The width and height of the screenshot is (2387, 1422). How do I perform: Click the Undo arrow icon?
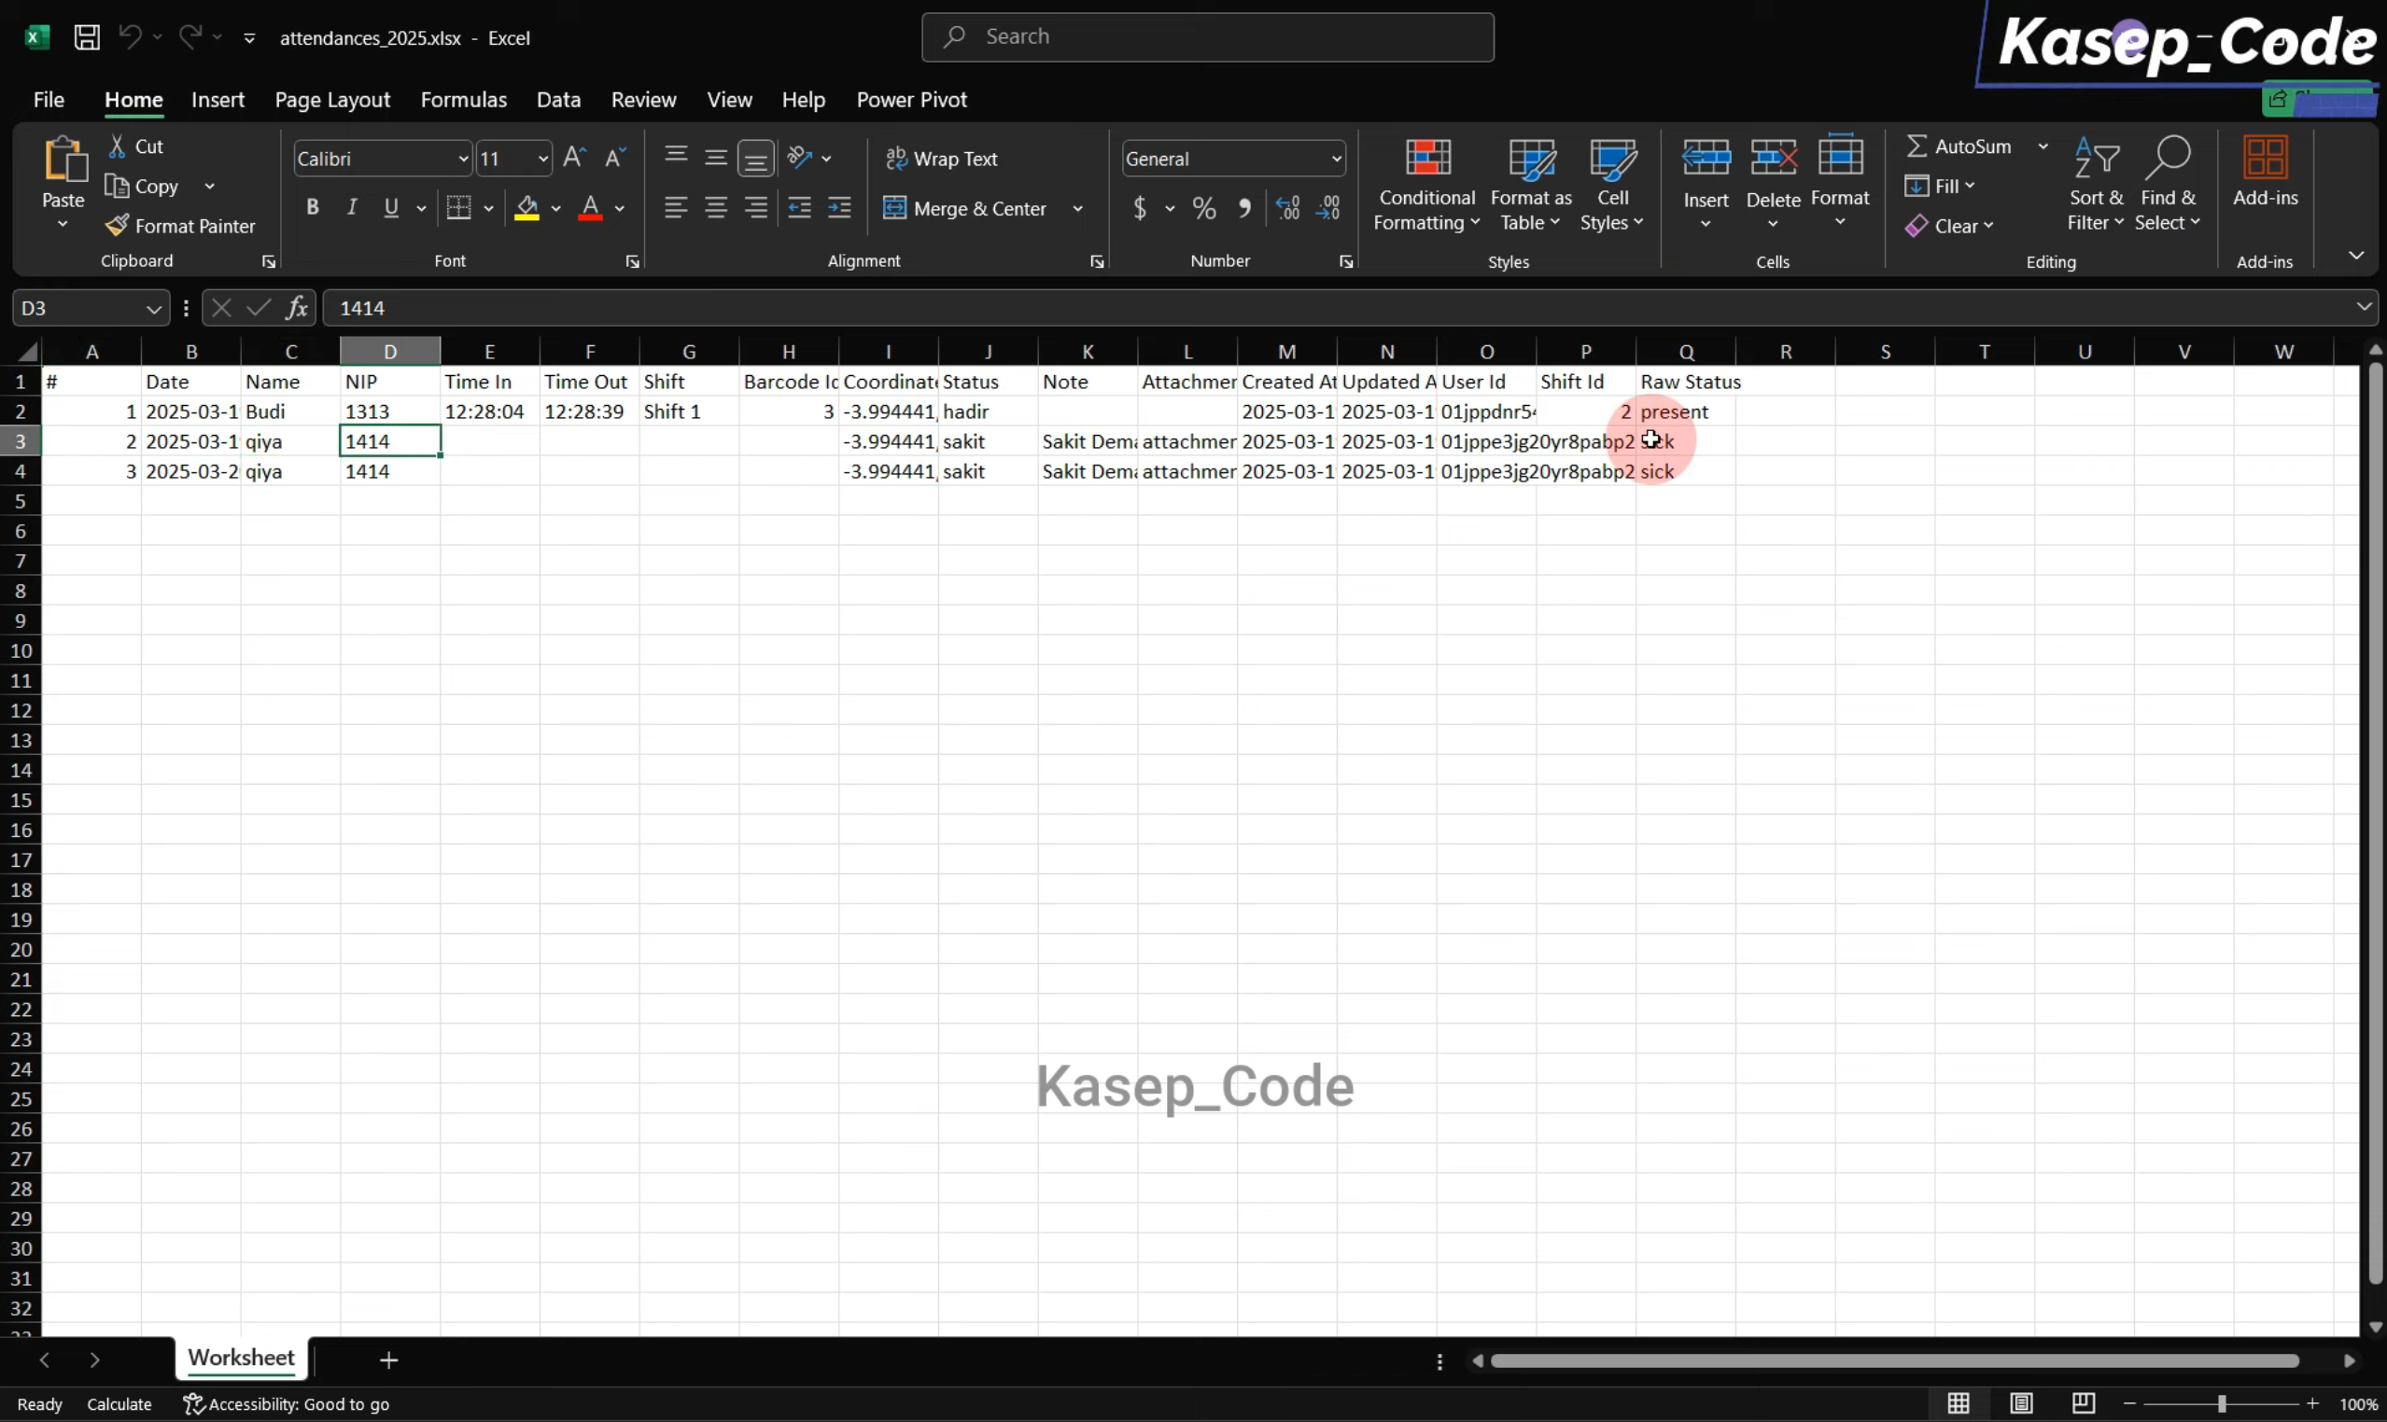click(x=130, y=37)
